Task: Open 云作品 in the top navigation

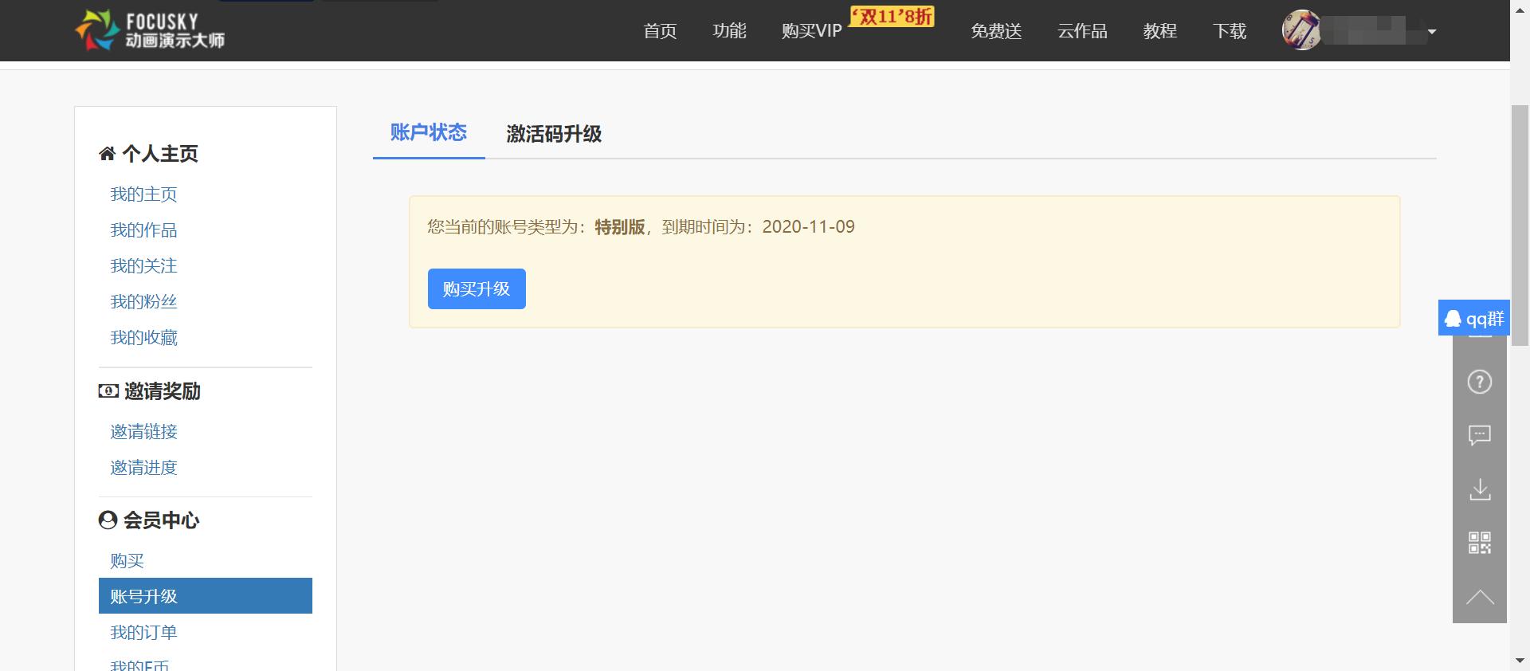Action: pyautogui.click(x=1082, y=31)
